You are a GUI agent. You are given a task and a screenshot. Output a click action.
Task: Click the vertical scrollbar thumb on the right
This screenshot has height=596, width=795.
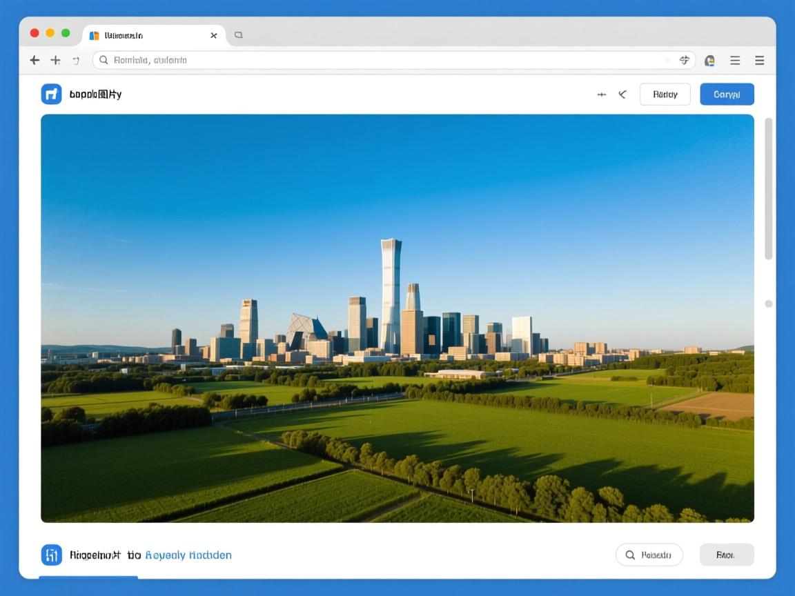point(768,189)
